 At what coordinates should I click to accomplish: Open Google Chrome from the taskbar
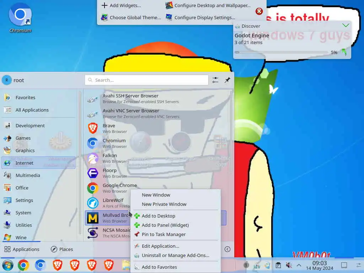(x=23, y=265)
